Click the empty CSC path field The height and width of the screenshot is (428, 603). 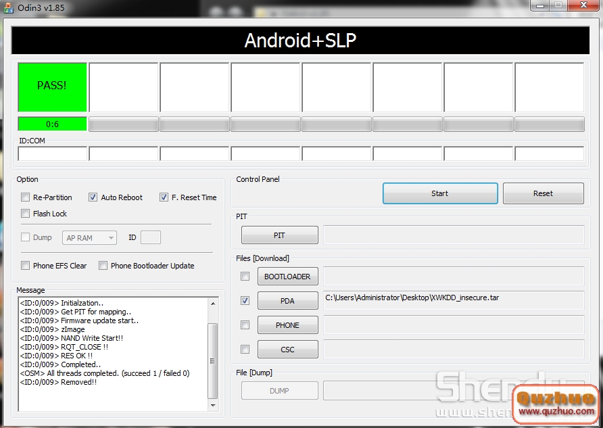click(454, 349)
